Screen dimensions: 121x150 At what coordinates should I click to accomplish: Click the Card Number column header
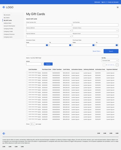point(33,70)
